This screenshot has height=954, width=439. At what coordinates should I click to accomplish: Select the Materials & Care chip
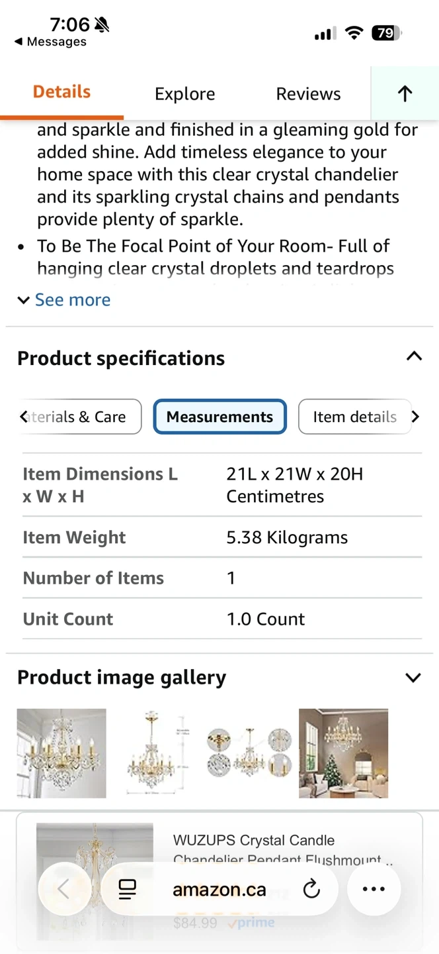[x=82, y=417]
